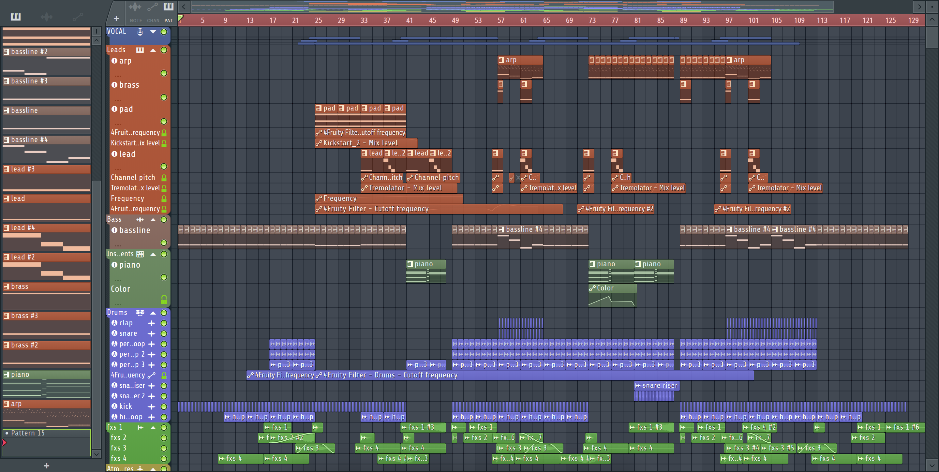Select 4Fruity Filter - Drums - Cutoff frequency clip

click(534, 375)
